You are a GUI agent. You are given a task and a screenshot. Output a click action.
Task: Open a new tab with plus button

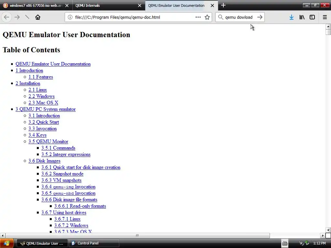pyautogui.click(x=223, y=5)
